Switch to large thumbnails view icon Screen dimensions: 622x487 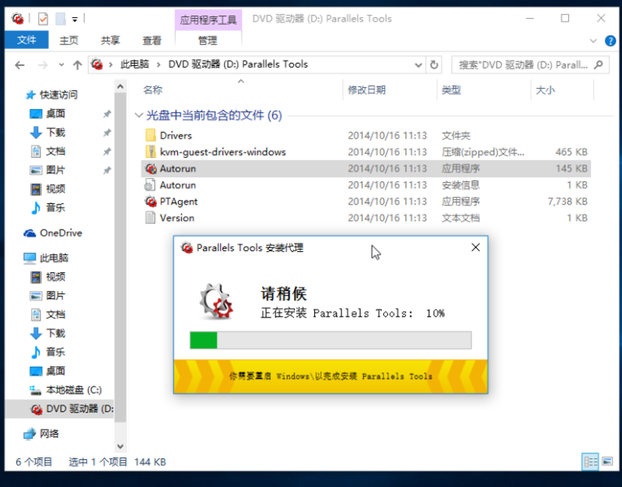(607, 461)
